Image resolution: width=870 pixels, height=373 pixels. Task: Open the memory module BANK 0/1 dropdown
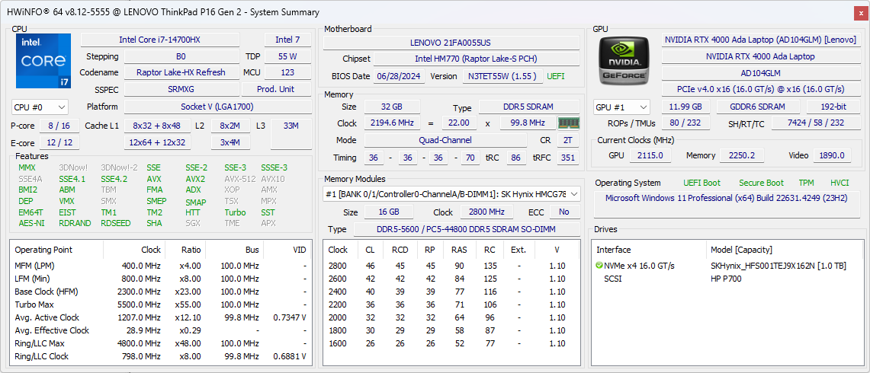tap(451, 194)
